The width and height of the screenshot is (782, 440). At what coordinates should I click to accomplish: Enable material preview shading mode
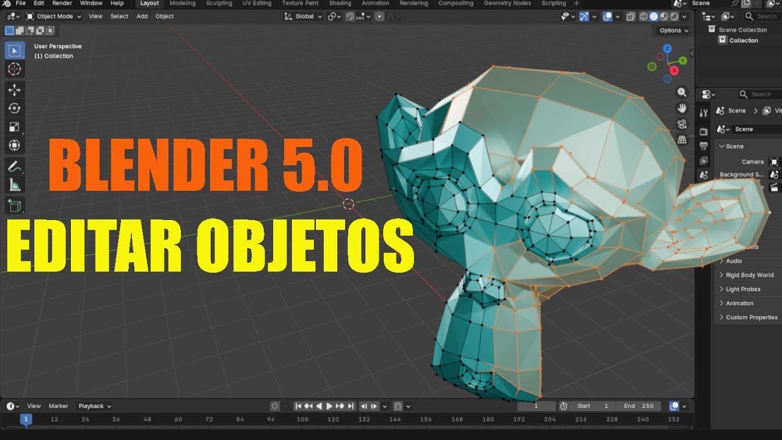tap(663, 16)
